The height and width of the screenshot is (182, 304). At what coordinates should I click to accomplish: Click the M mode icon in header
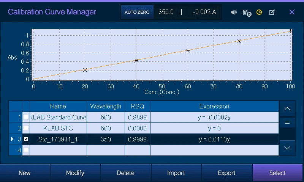point(247,12)
